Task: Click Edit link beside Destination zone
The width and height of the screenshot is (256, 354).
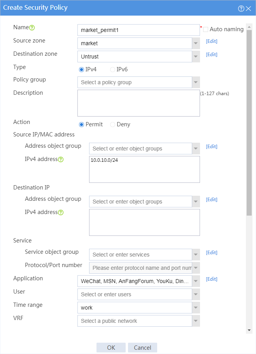Action: [212, 55]
